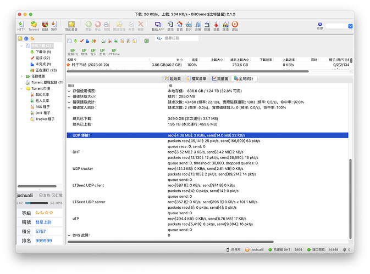Image resolution: width=370 pixels, height=274 pixels.
Task: Select 未完成 (1) in sidebar
Action: pos(41,64)
